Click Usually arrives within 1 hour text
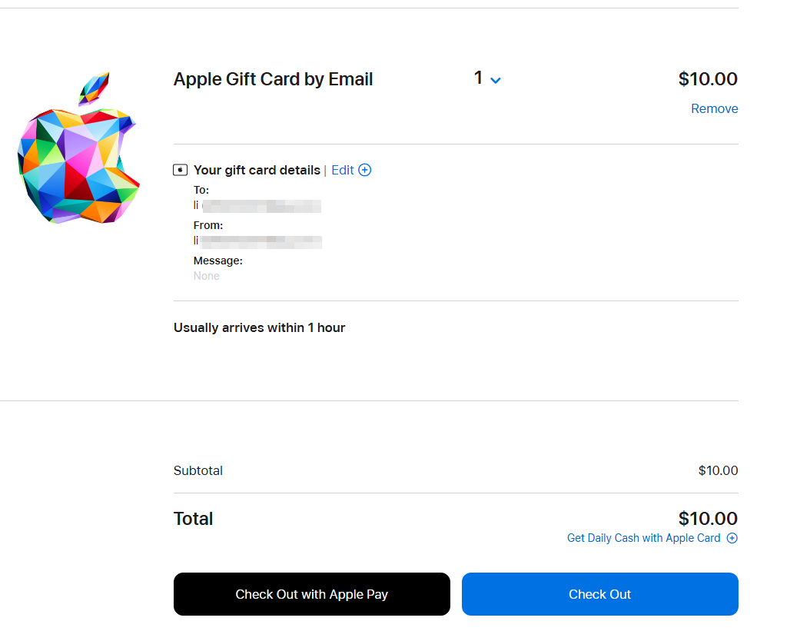Viewport: 810px width, 631px height. (x=259, y=327)
